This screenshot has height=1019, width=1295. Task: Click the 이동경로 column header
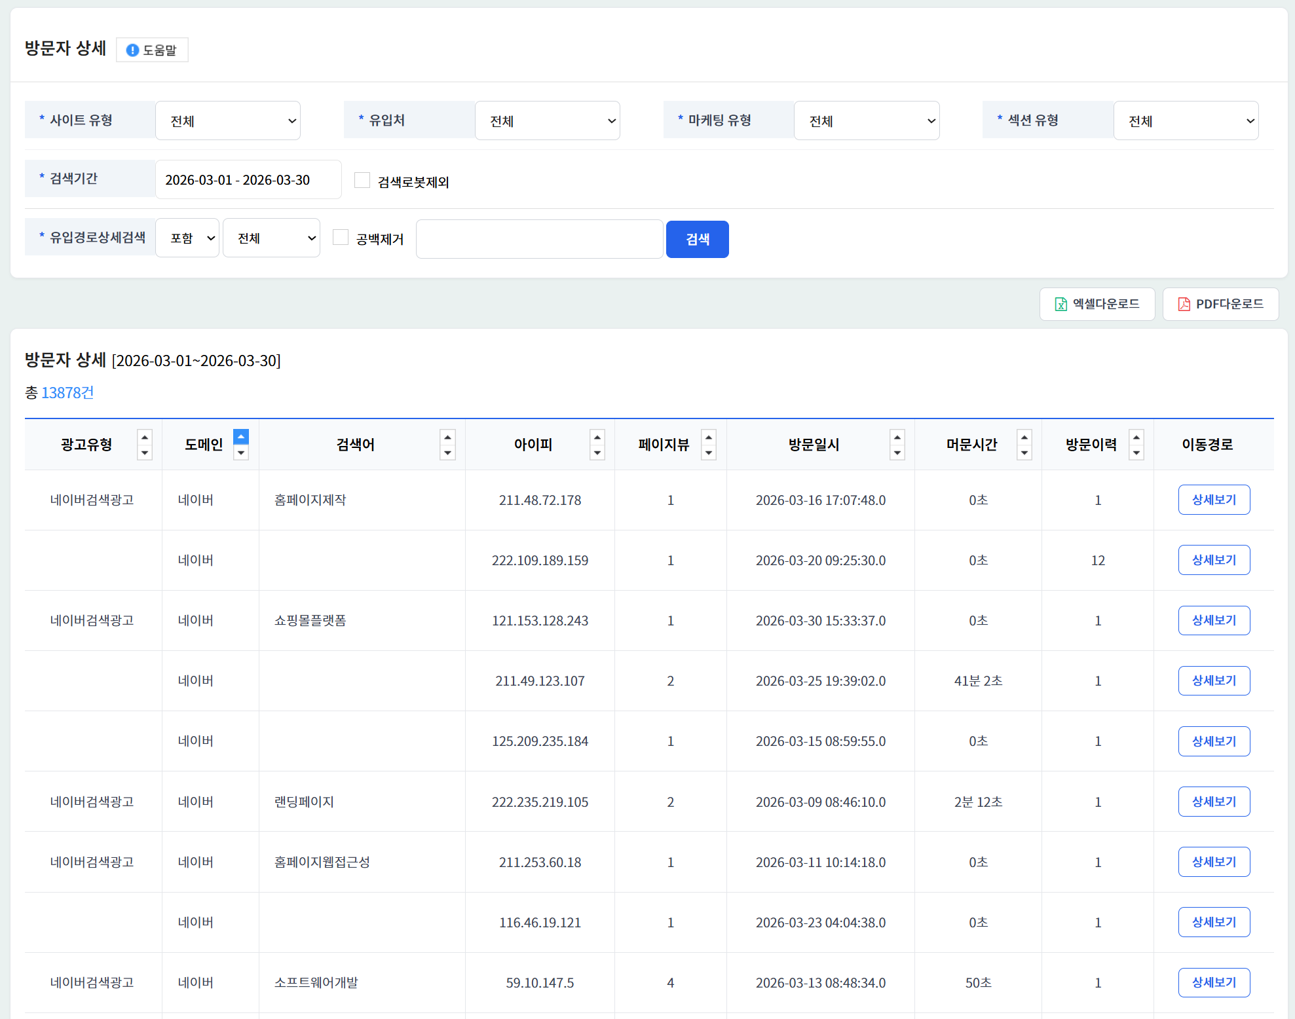[x=1208, y=445]
